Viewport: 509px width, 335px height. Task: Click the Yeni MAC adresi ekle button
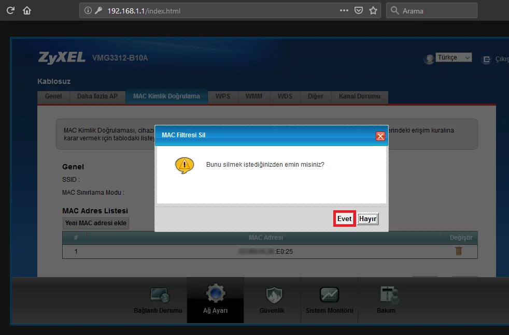(x=96, y=223)
